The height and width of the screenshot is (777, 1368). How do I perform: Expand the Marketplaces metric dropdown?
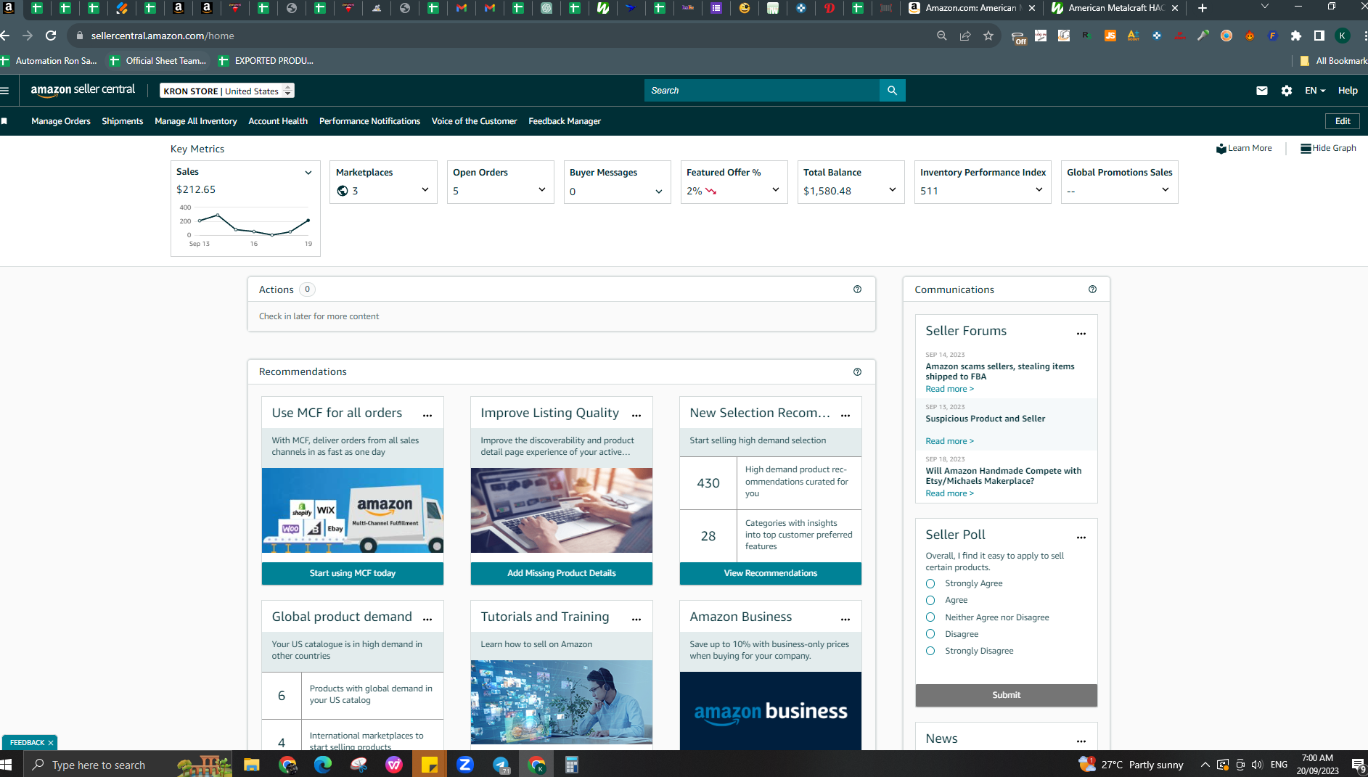click(x=425, y=190)
